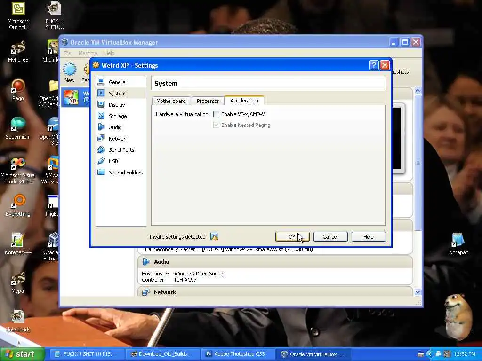Click the system tray expand arrow

[430, 354]
